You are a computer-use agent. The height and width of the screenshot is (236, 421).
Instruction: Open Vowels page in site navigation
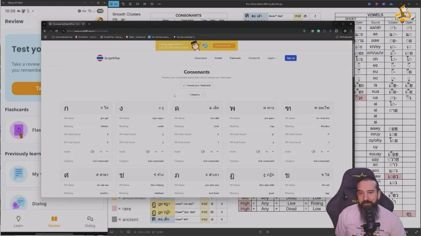218,58
